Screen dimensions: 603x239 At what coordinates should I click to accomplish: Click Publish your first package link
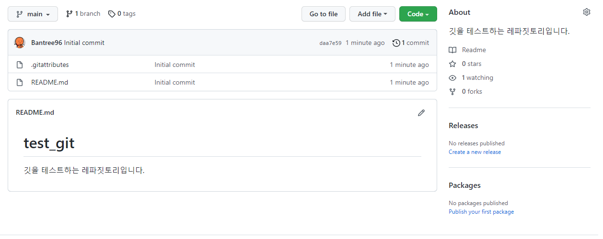tap(481, 212)
